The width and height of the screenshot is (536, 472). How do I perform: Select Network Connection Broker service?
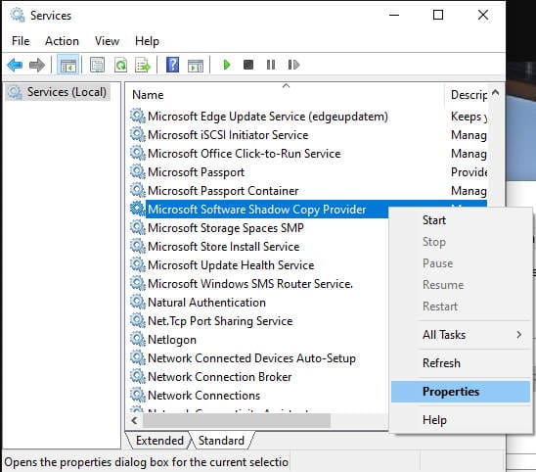click(219, 376)
